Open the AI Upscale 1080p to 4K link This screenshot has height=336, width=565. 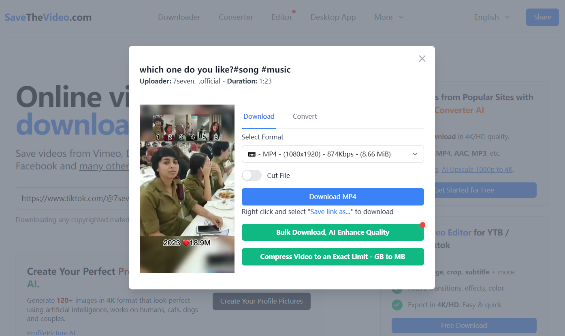coord(477,169)
